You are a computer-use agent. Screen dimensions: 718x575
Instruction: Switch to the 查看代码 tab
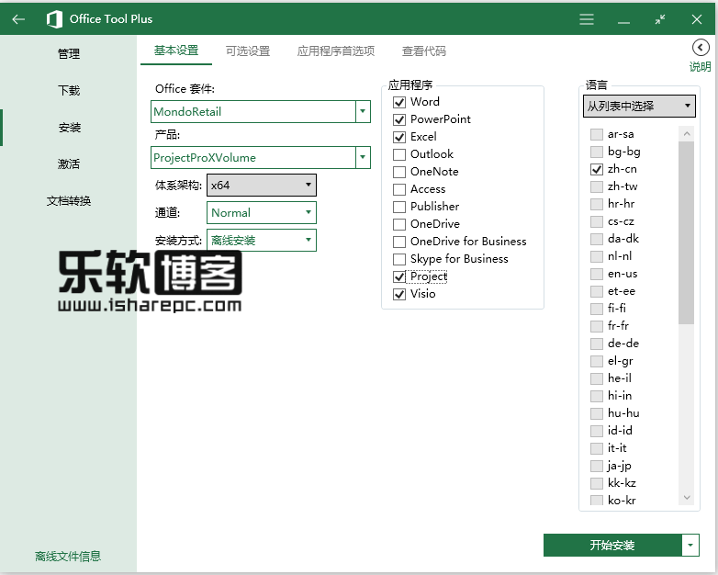[424, 51]
